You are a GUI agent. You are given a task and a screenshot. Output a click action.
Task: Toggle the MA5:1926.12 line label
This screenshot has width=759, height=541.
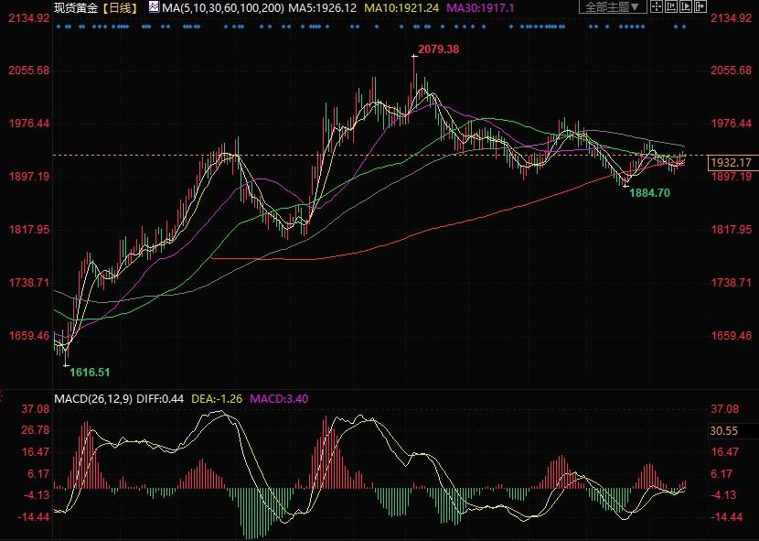coord(323,7)
